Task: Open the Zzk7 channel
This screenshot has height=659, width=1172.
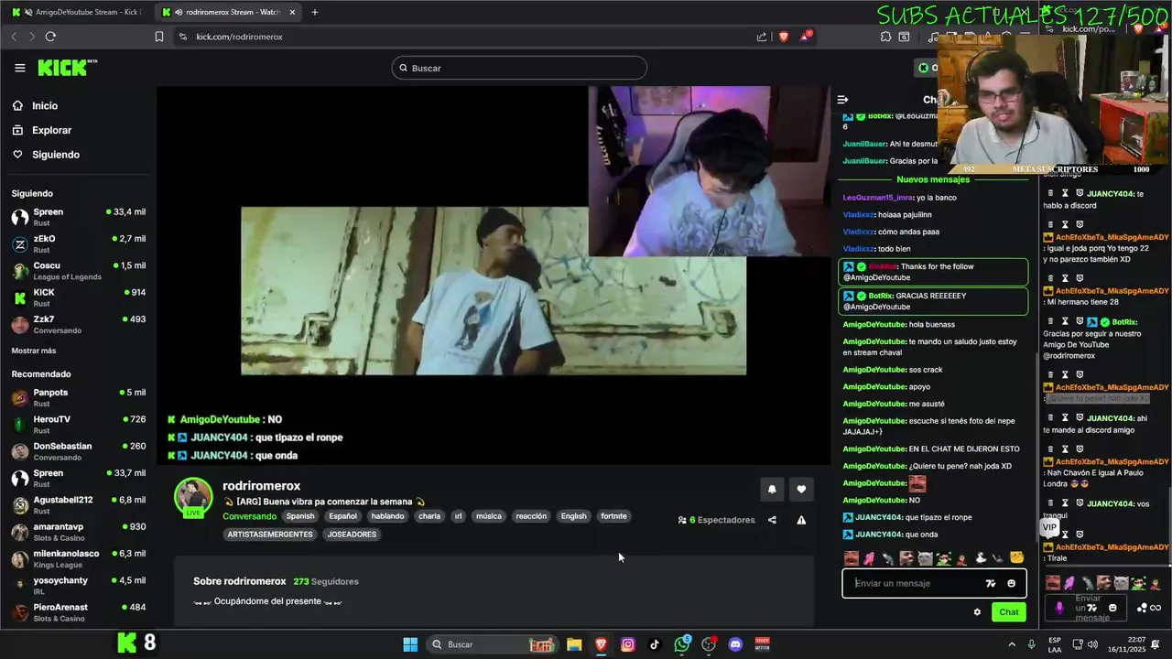Action: click(78, 325)
